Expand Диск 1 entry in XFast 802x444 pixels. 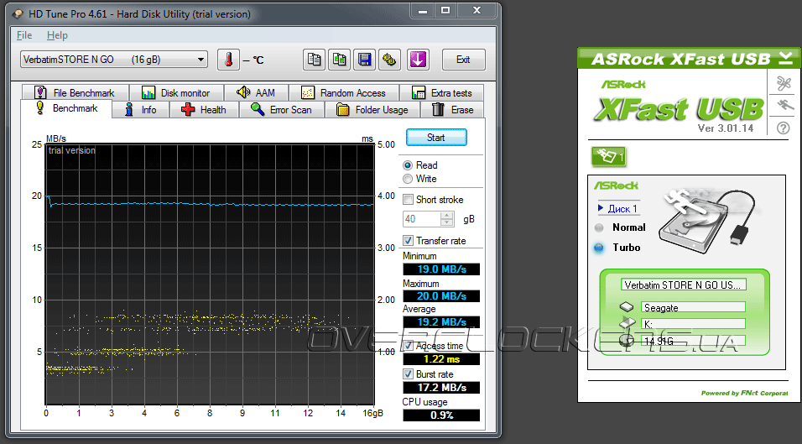(617, 209)
